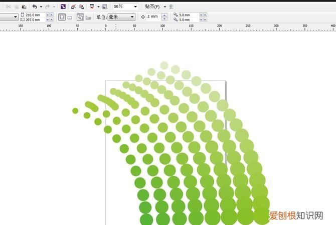Viewport: 336px width, 225px height.
Task: Expand the 50% zoom level dropdown
Action: point(136,6)
